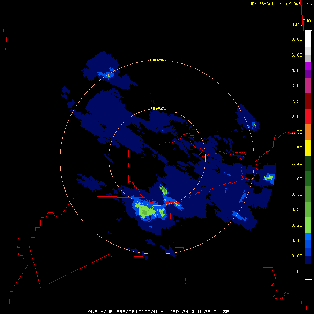Click the '1.25' legend value
Image resolution: width=314 pixels, height=314 pixels.
pos(297,163)
